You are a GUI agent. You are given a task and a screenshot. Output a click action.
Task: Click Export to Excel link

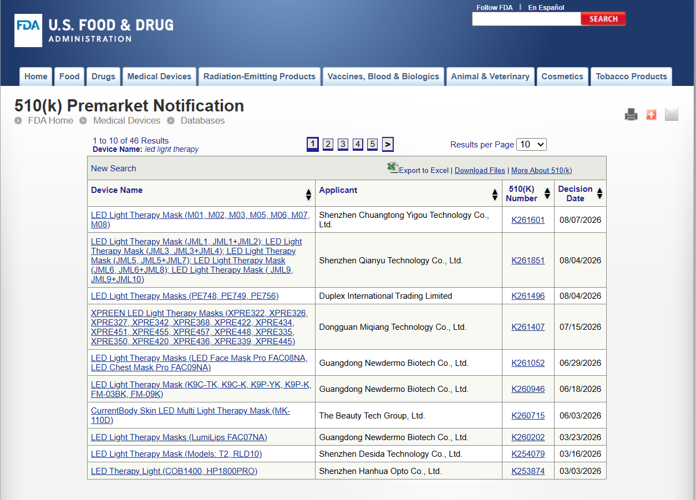click(x=424, y=170)
